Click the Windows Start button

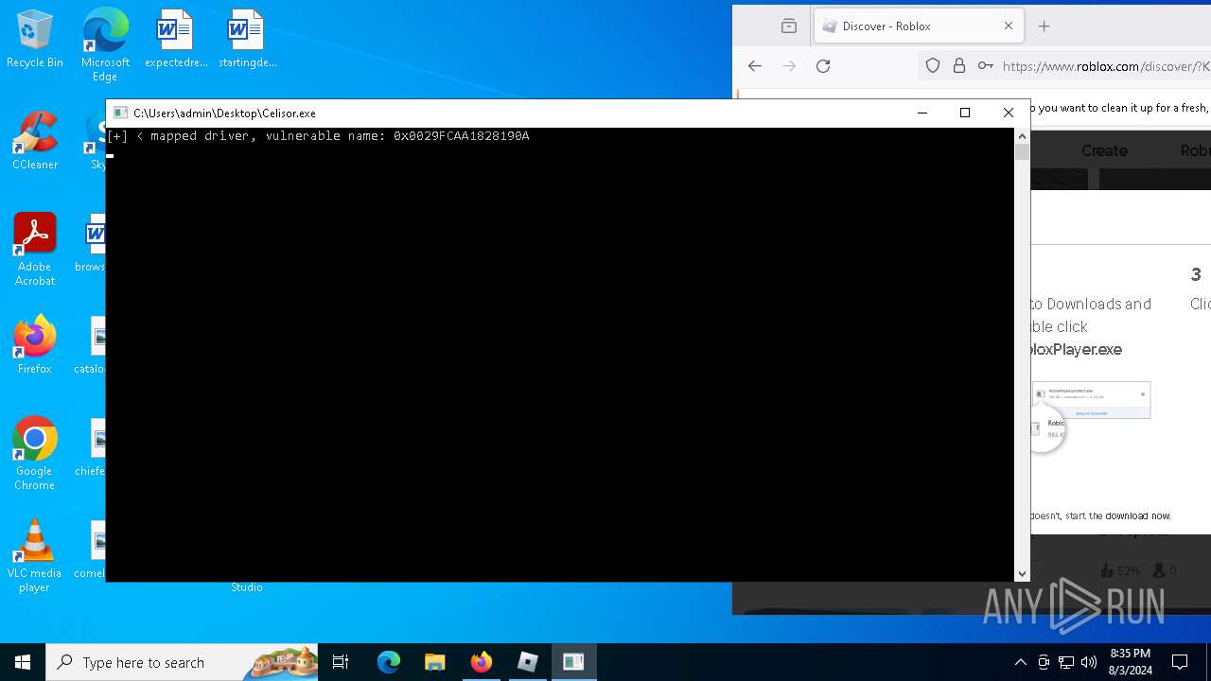pos(23,662)
